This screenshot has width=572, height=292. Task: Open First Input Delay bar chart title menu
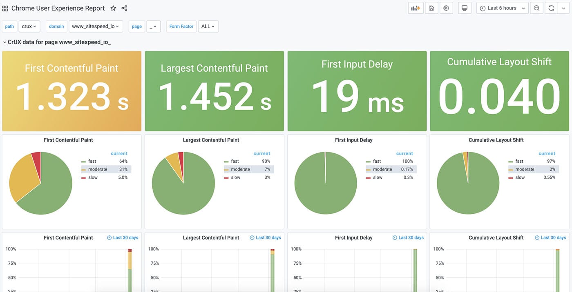(354, 238)
